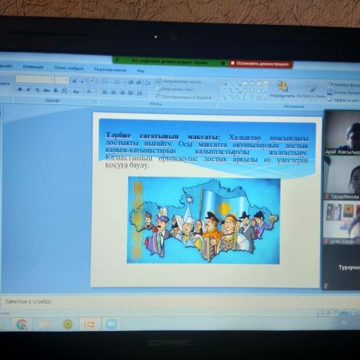Select the star shape
This screenshot has height=360, width=360.
(259, 98)
